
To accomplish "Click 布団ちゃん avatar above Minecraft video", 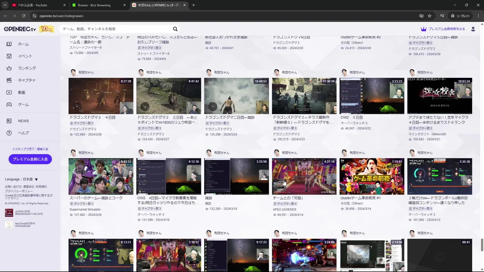I will click(412, 73).
